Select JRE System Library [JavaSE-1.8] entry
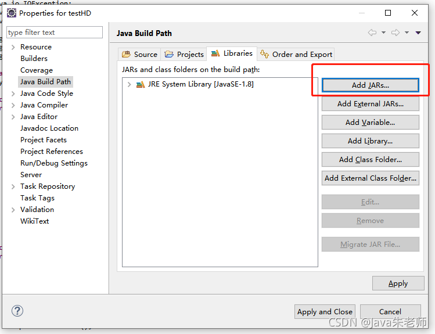 pos(200,84)
